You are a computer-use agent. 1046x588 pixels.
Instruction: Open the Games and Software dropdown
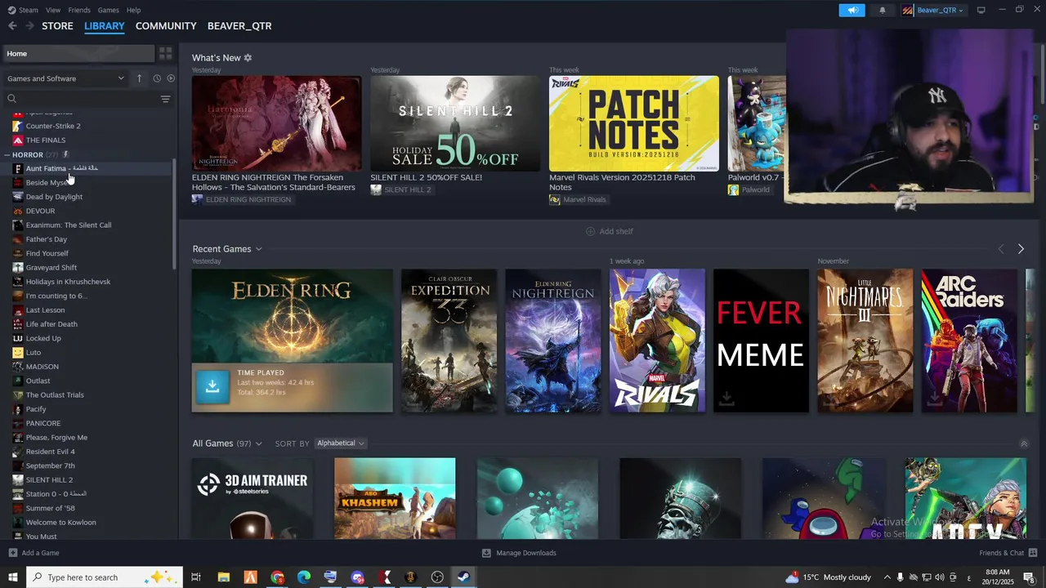tap(65, 78)
